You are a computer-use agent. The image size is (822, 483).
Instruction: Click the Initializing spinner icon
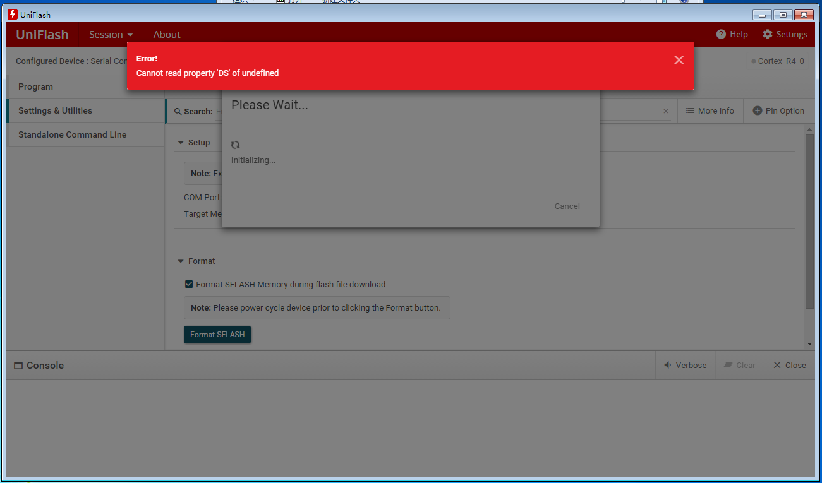click(x=236, y=145)
